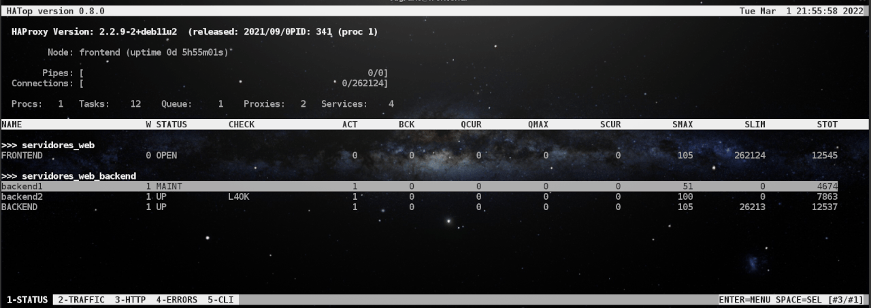This screenshot has height=308, width=871.
Task: Click the Pipes usage bar
Action: pyautogui.click(x=234, y=73)
